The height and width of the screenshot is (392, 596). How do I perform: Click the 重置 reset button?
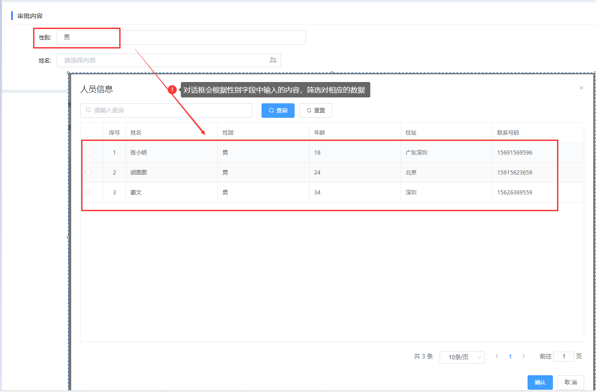[315, 111]
